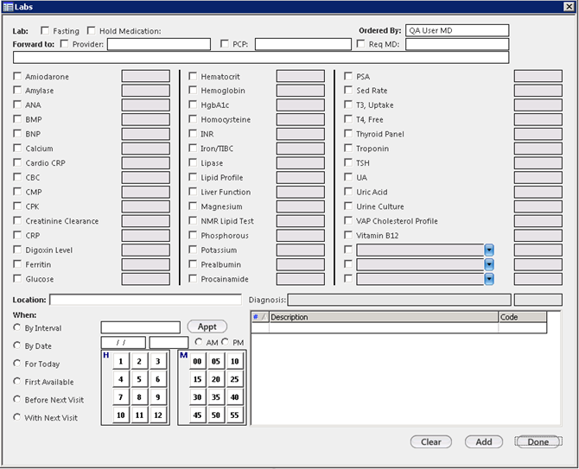The width and height of the screenshot is (579, 469).
Task: Select the PM radio button
Action: pyautogui.click(x=226, y=342)
